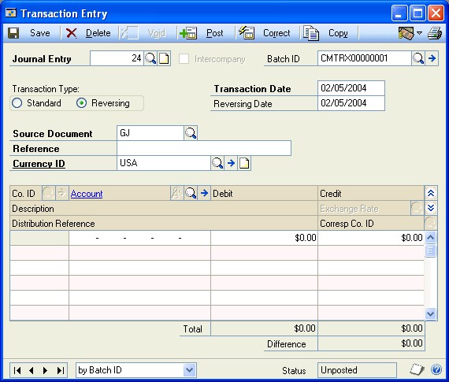Image resolution: width=449 pixels, height=382 pixels.
Task: Click the Save toolbar button
Action: tap(29, 33)
